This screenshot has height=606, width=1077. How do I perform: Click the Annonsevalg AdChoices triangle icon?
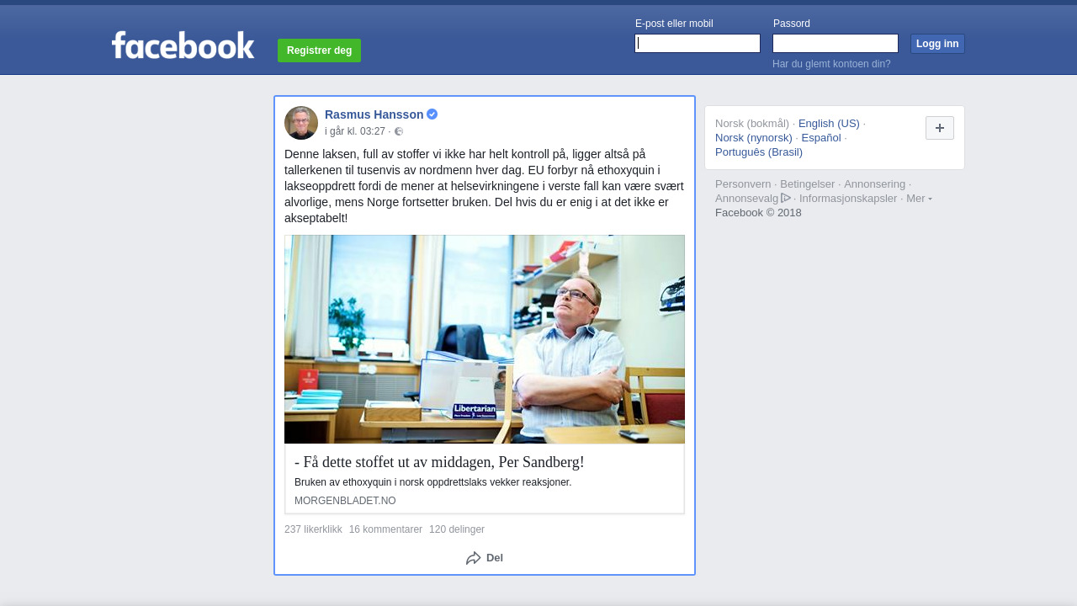point(786,198)
